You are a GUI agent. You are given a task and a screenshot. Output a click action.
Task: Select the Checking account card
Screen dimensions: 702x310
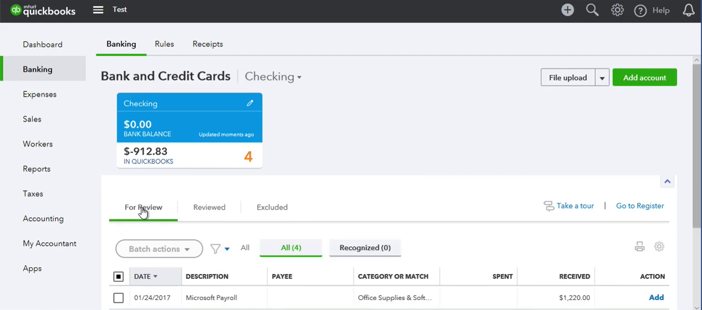(x=189, y=130)
